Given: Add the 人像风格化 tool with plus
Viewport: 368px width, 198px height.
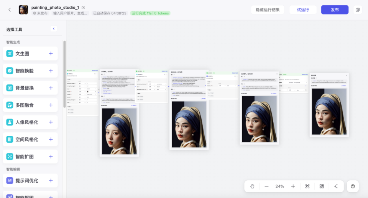Looking at the screenshot, I should pyautogui.click(x=51, y=122).
